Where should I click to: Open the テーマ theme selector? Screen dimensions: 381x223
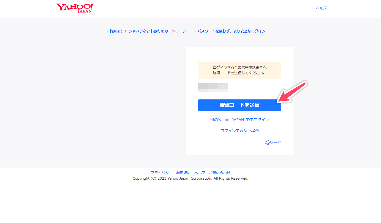pyautogui.click(x=276, y=142)
